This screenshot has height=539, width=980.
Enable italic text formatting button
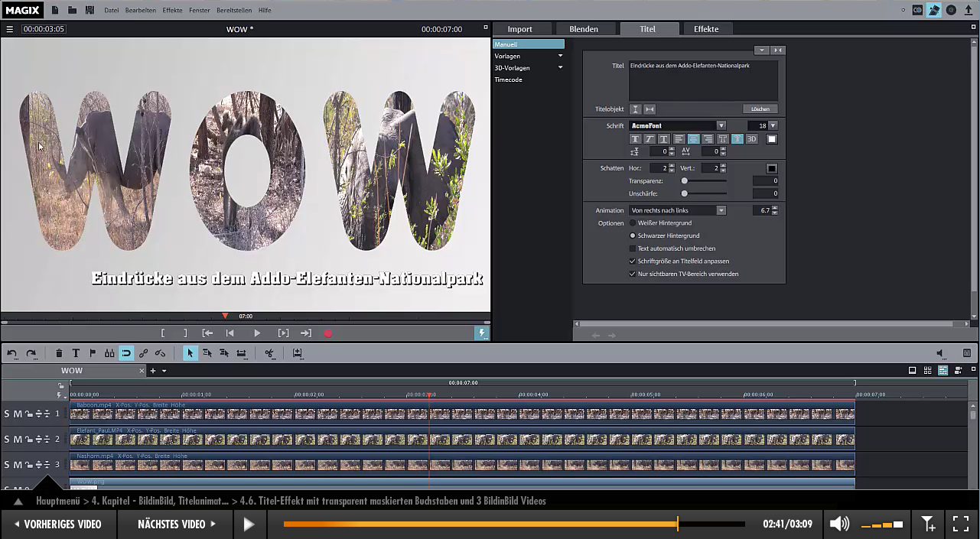650,139
